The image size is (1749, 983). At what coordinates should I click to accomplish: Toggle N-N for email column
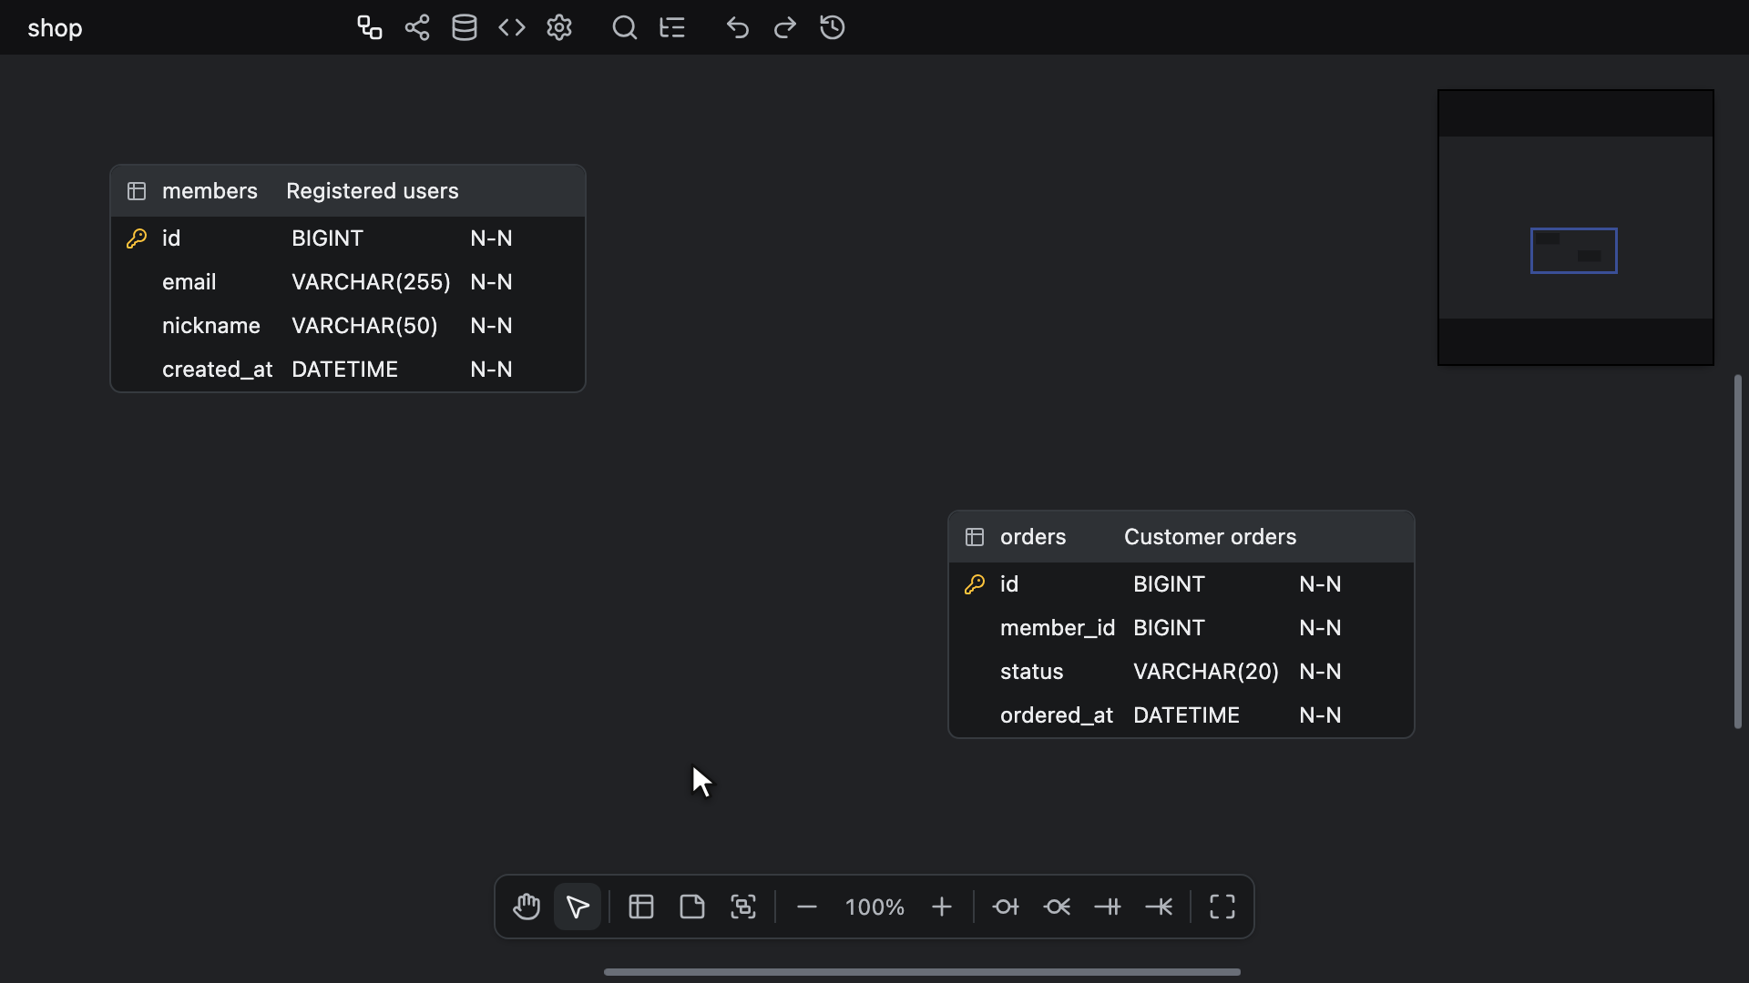pyautogui.click(x=491, y=282)
